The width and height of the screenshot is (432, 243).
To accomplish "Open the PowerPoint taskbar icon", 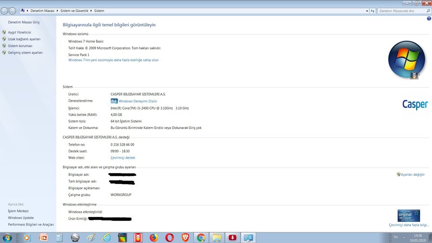I will pos(43,238).
